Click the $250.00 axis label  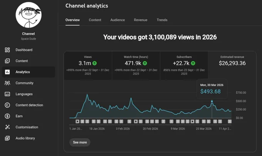pos(241,110)
